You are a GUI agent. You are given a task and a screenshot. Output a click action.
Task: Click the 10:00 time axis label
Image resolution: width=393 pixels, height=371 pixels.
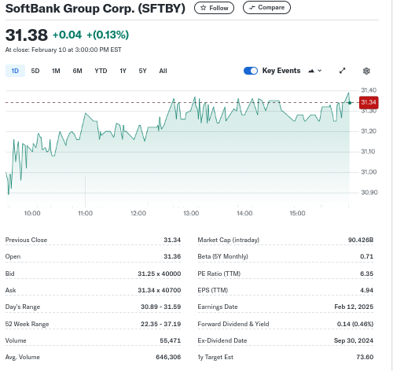pos(32,213)
